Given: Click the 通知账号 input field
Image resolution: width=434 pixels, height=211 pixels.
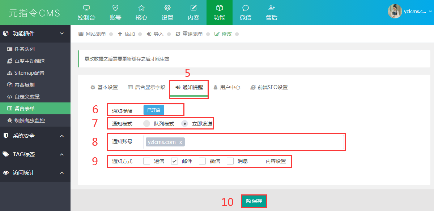Looking at the screenshot, I should point(244,142).
